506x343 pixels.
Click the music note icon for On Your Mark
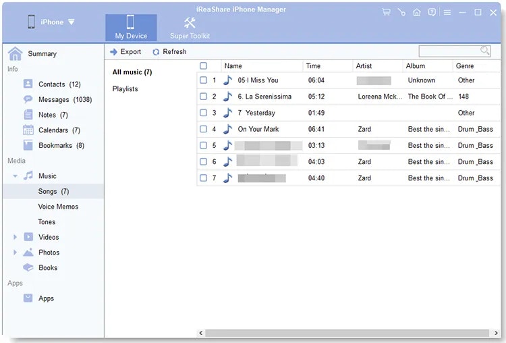[x=228, y=129]
